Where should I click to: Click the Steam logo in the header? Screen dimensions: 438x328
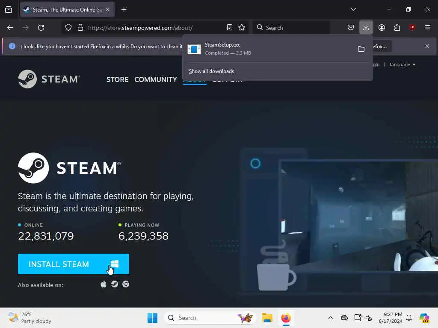[x=49, y=79]
